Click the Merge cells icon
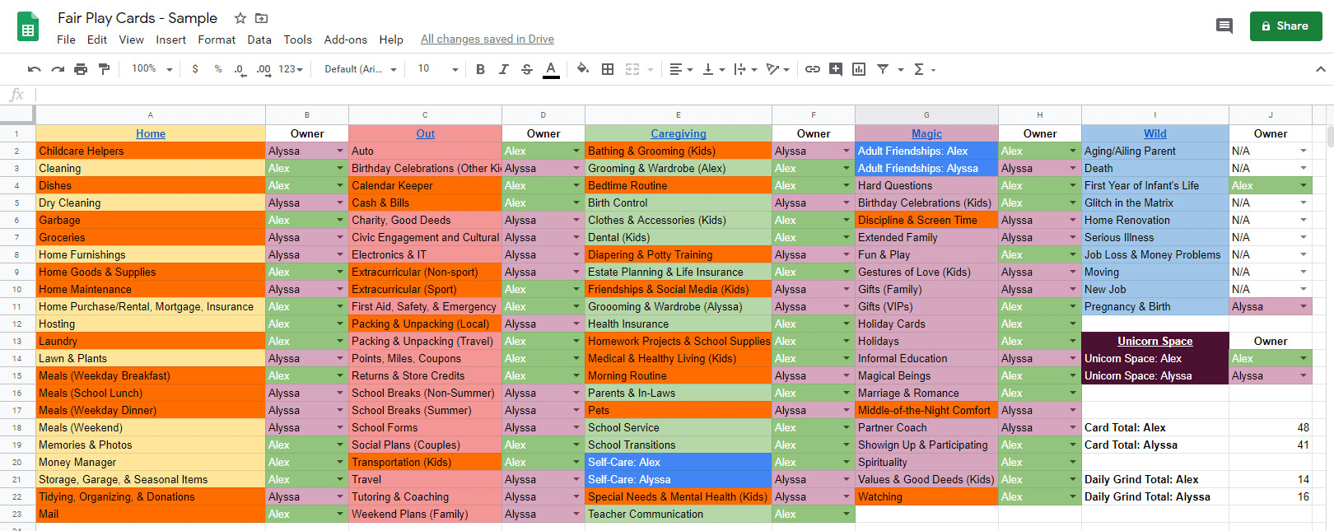Image resolution: width=1334 pixels, height=531 pixels. [x=632, y=69]
